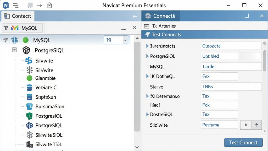The image size is (268, 151).
Task: Click the Silnwite SIQL cube icon
Action: coord(30,135)
